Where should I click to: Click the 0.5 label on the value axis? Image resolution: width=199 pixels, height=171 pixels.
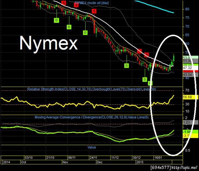click(x=188, y=150)
